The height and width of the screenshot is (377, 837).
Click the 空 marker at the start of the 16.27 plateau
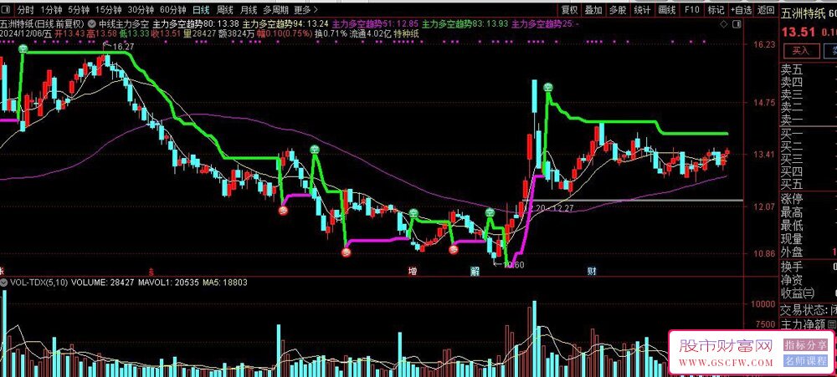coord(23,49)
